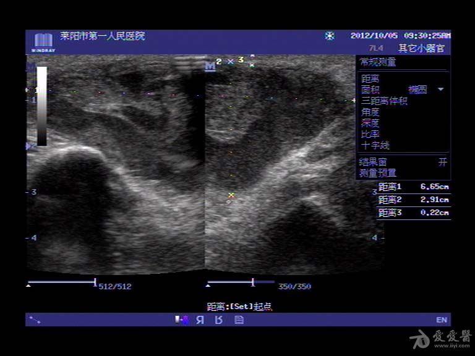Toggle the 结果窗 on/off setting
The width and height of the screenshot is (475, 356).
point(442,162)
